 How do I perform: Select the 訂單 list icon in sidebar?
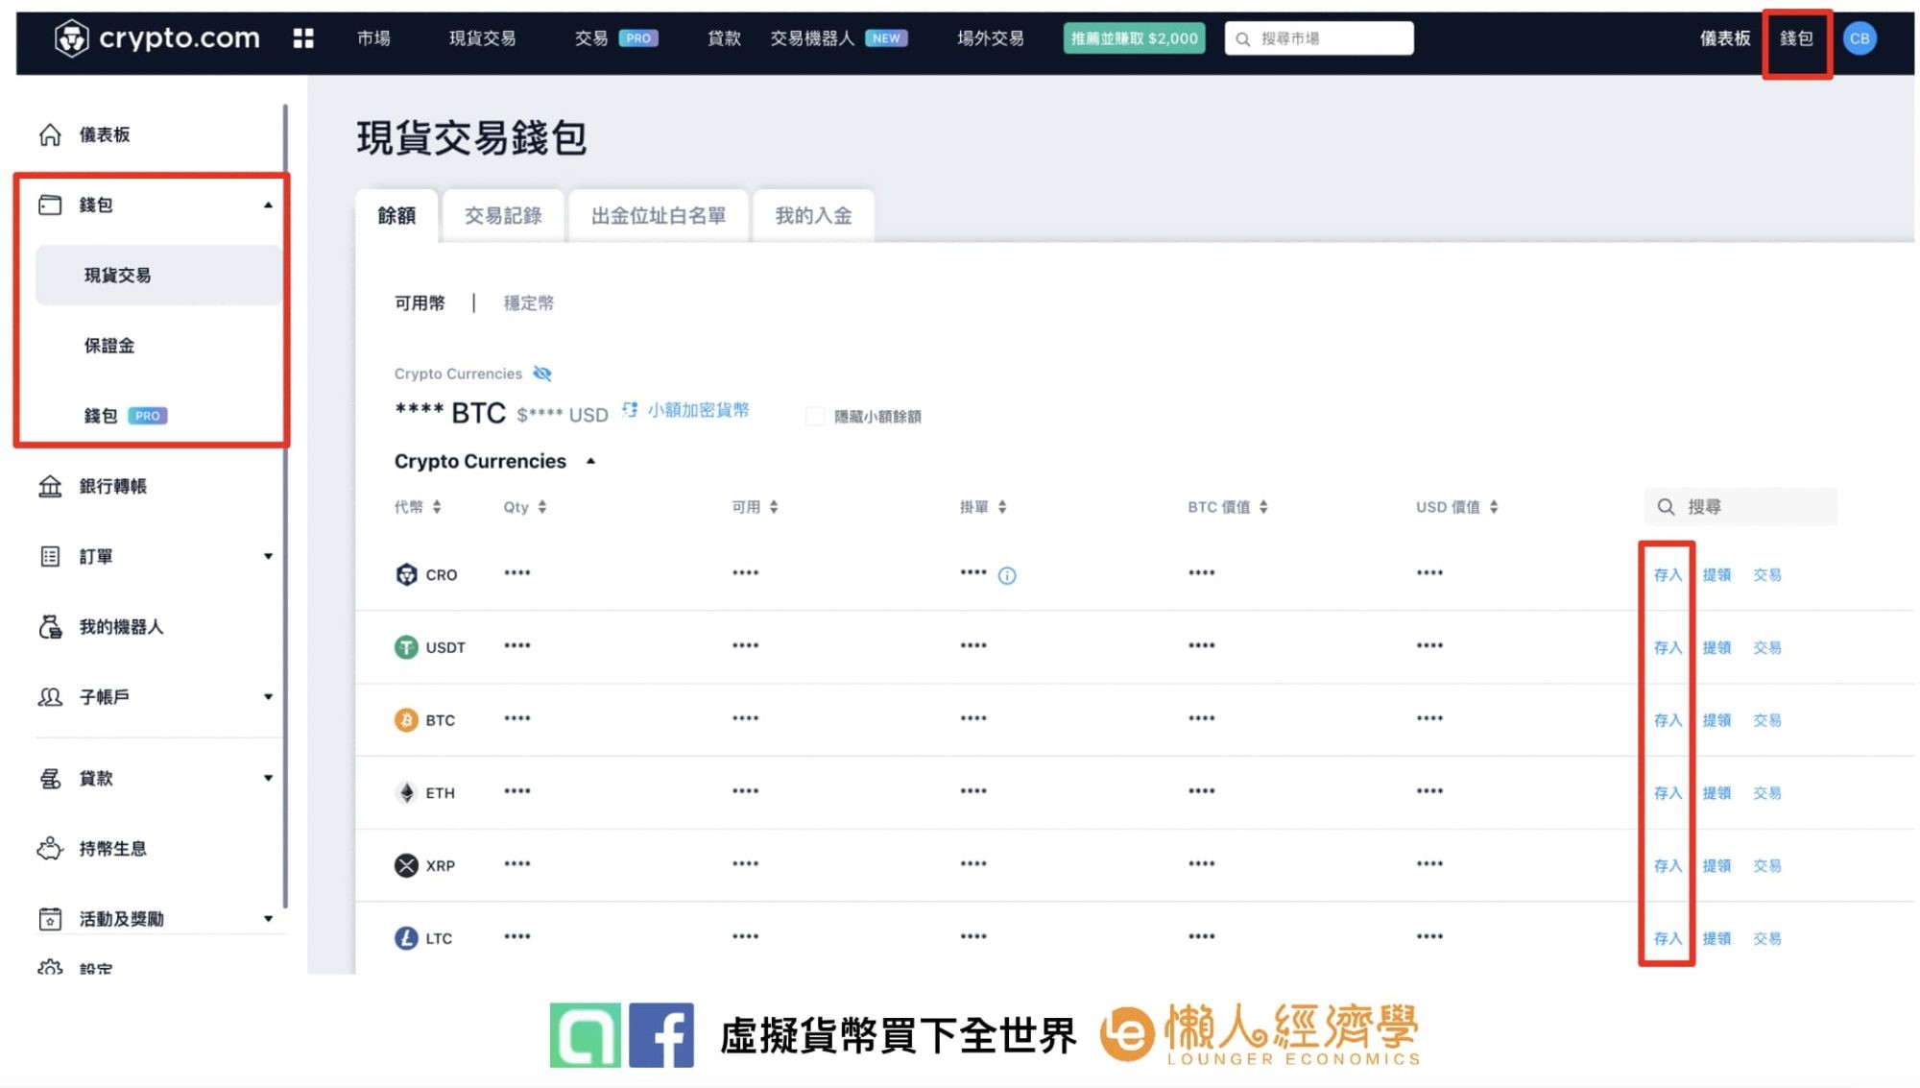50,556
